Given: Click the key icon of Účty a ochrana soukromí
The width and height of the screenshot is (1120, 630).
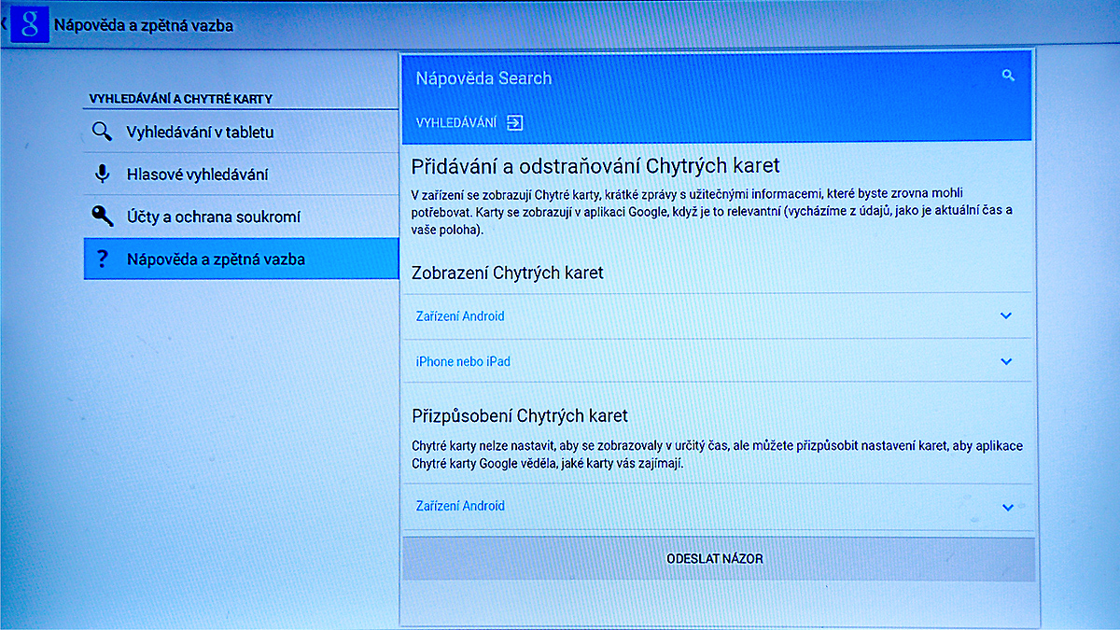Looking at the screenshot, I should 103,217.
